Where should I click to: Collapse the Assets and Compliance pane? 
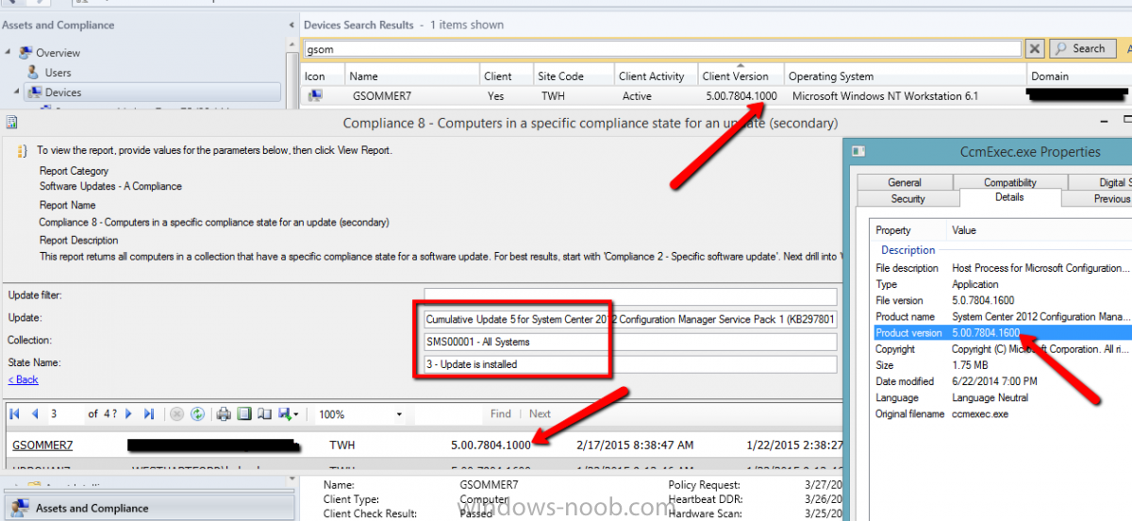click(x=291, y=25)
